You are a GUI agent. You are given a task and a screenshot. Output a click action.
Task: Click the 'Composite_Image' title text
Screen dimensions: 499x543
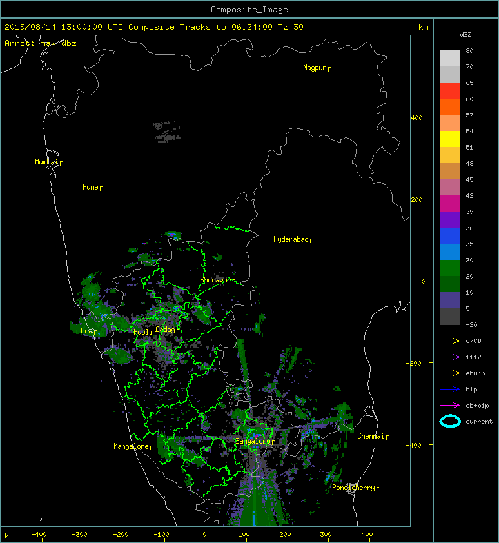pos(249,10)
